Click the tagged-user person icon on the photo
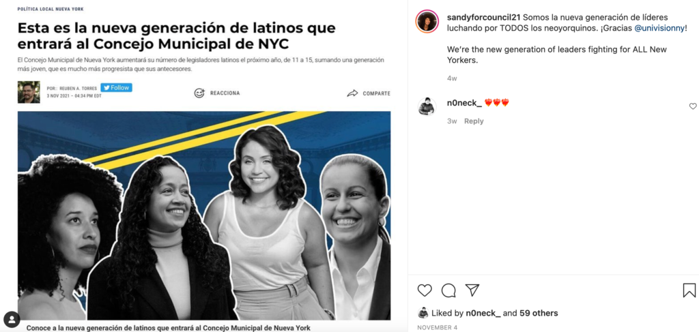The image size is (699, 332). [x=12, y=319]
